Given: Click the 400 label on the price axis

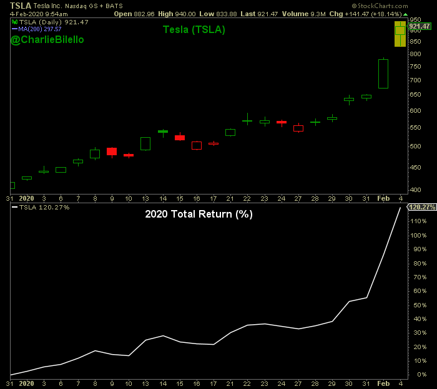Looking at the screenshot, I should pyautogui.click(x=415, y=190).
